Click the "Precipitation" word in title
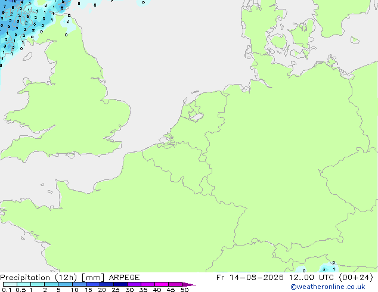This screenshot has height=292, width=378. [x=25, y=278]
